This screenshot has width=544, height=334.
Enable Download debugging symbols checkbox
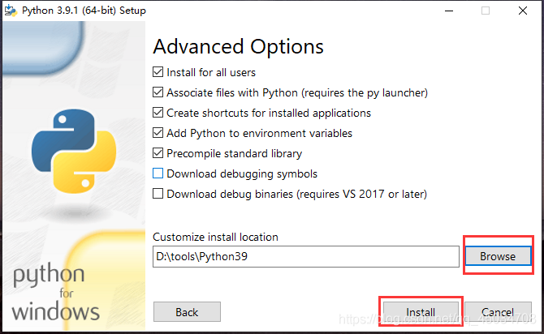(158, 173)
